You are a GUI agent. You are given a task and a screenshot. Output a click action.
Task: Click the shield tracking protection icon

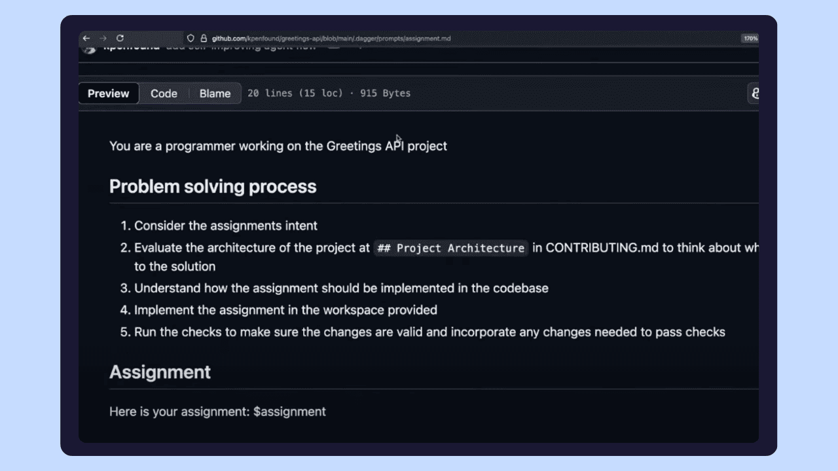(x=191, y=39)
